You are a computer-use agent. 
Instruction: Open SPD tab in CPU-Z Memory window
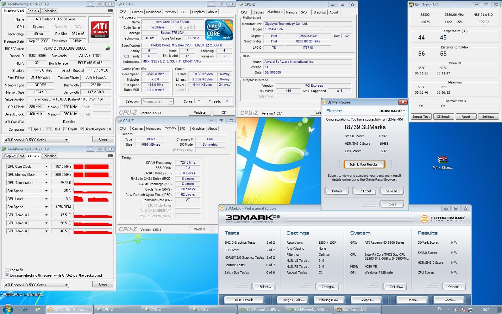coord(183,128)
